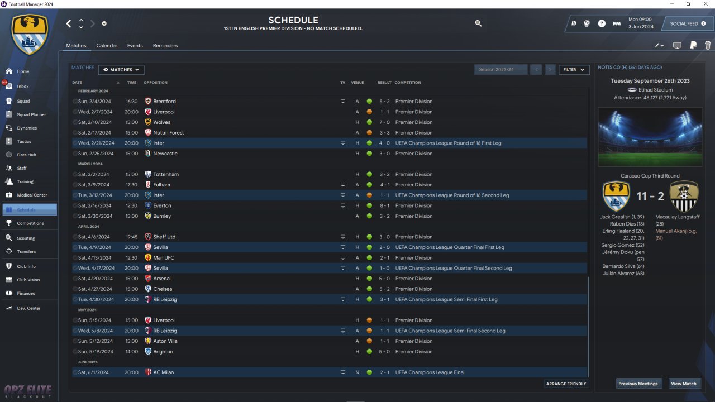Click the View Match button

(x=684, y=384)
